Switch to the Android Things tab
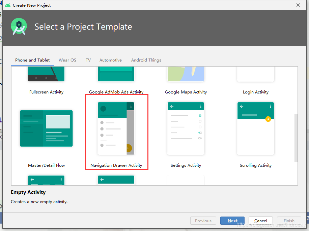The image size is (309, 231). 146,60
